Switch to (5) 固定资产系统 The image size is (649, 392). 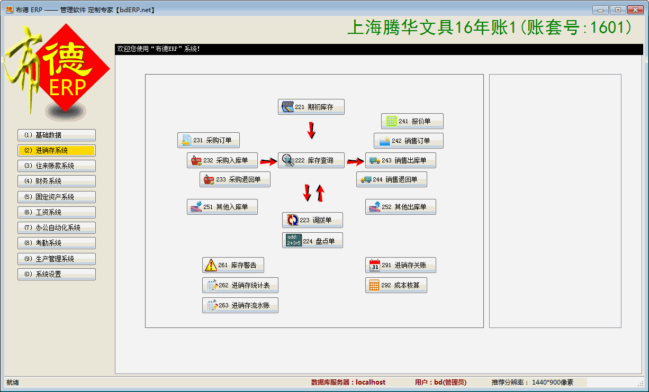click(57, 197)
